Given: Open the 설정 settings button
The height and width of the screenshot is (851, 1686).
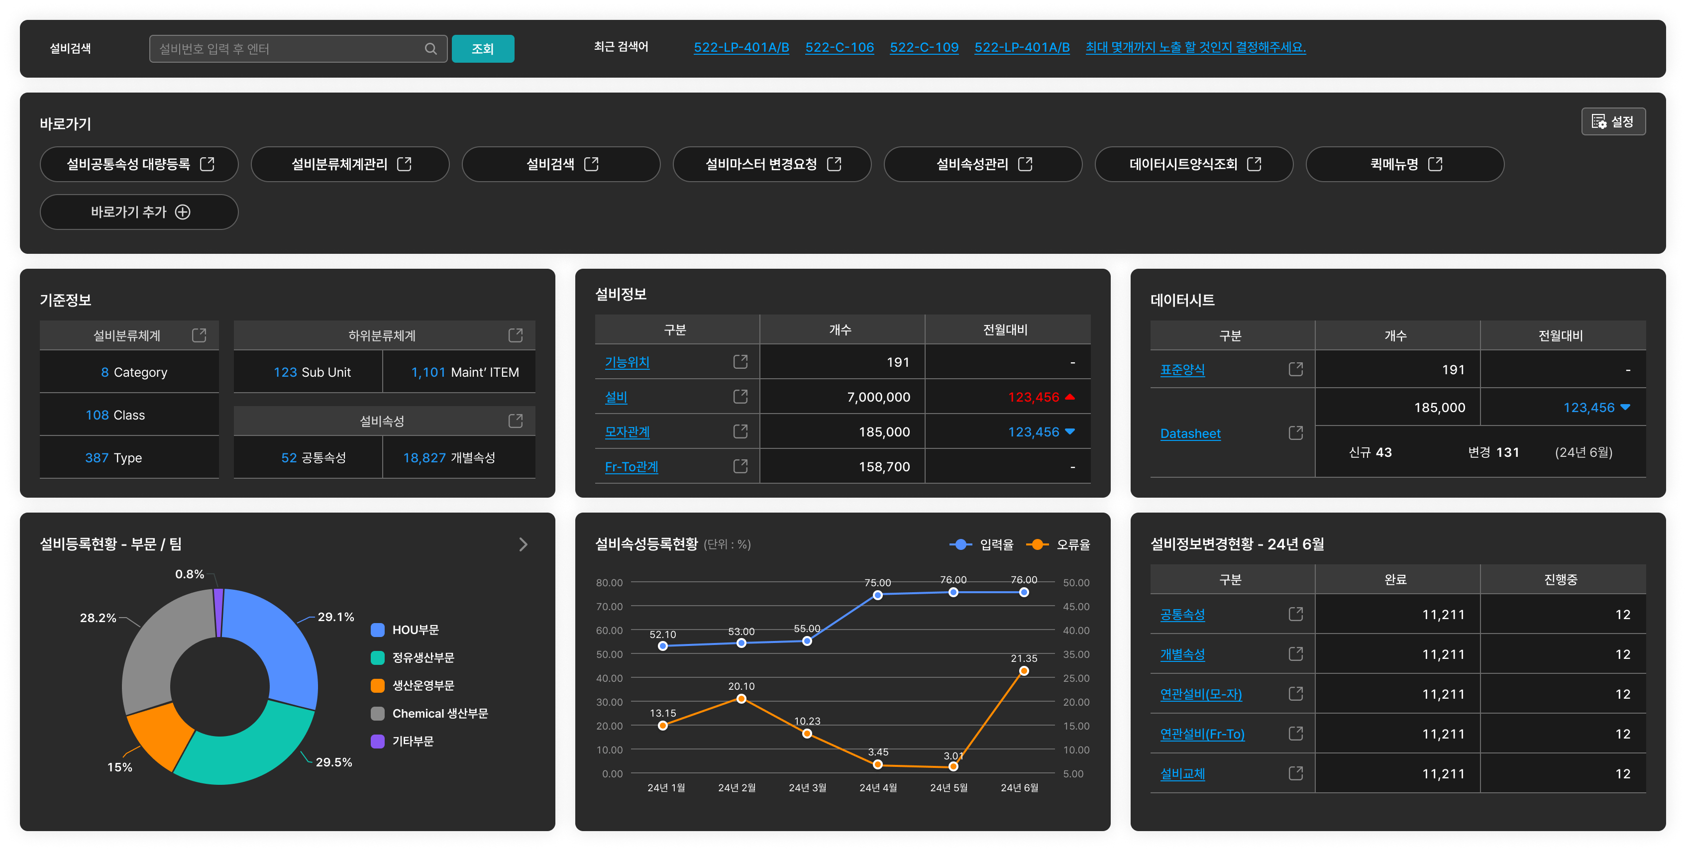Looking at the screenshot, I should tap(1613, 122).
